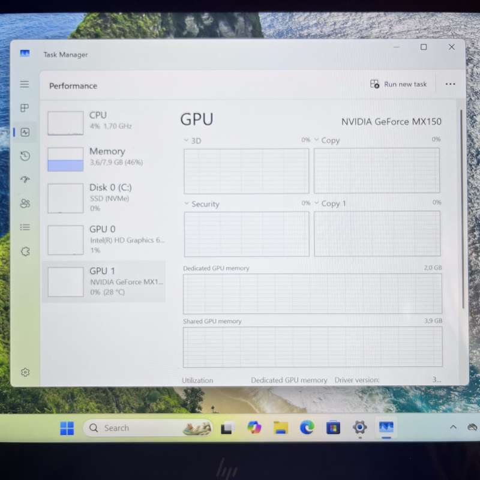Viewport: 480px width, 480px height.
Task: Go to Processes page icon
Action: point(25,108)
